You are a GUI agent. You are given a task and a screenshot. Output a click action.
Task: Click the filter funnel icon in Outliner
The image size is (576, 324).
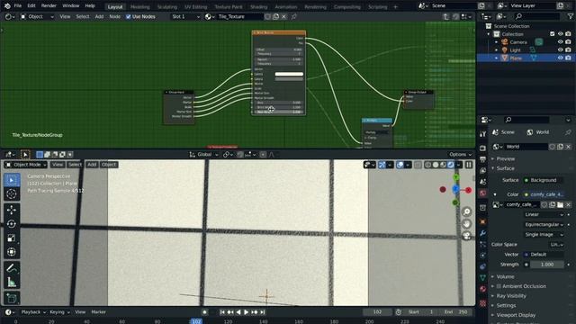coord(570,16)
